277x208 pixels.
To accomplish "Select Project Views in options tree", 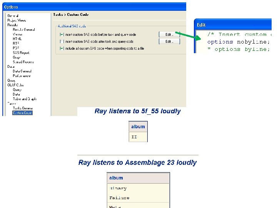I will [17, 20].
